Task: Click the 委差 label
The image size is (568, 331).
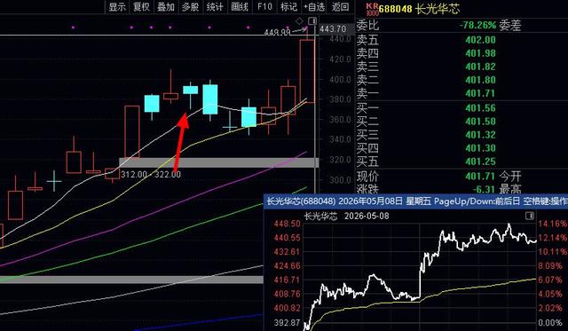Action: 510,25
